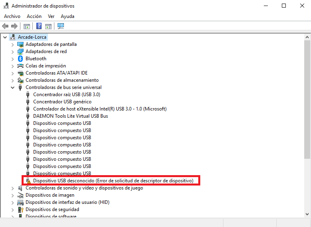The image size is (311, 227).
Task: Click the scrollbar up arrow
Action: coord(307,37)
